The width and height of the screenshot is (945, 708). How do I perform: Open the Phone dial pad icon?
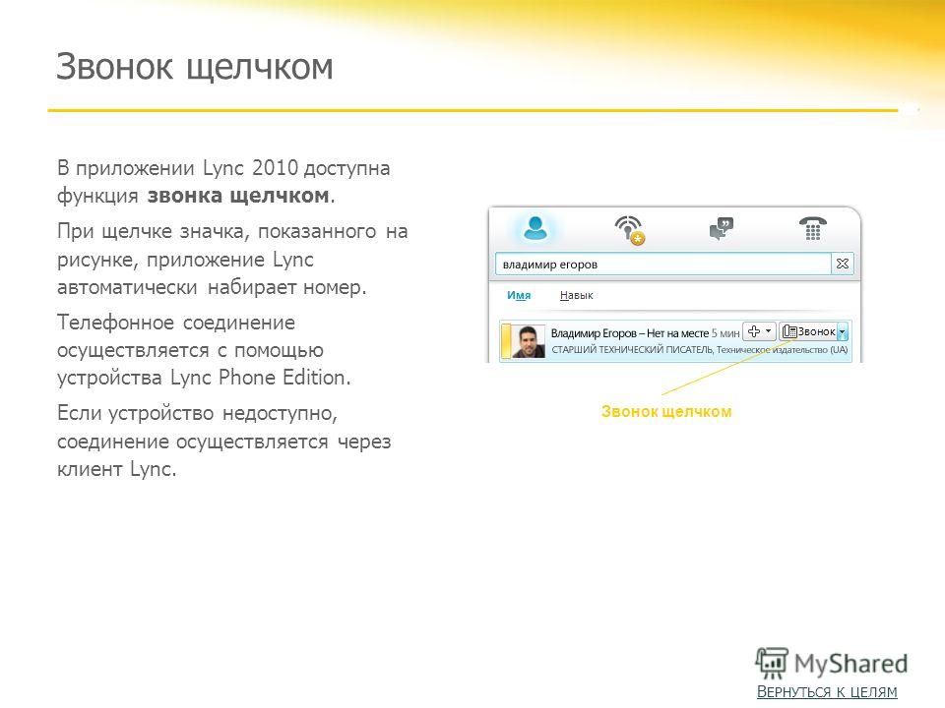(x=812, y=229)
